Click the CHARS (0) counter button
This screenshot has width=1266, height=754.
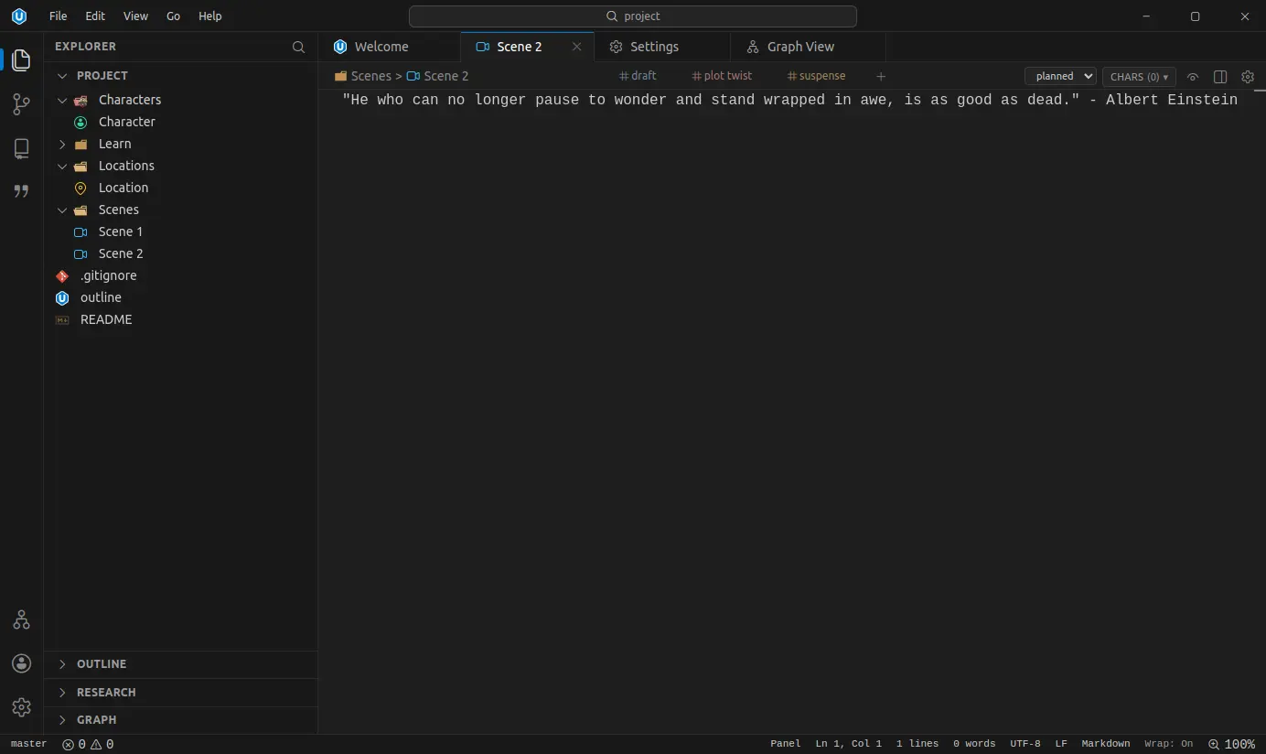1139,77
